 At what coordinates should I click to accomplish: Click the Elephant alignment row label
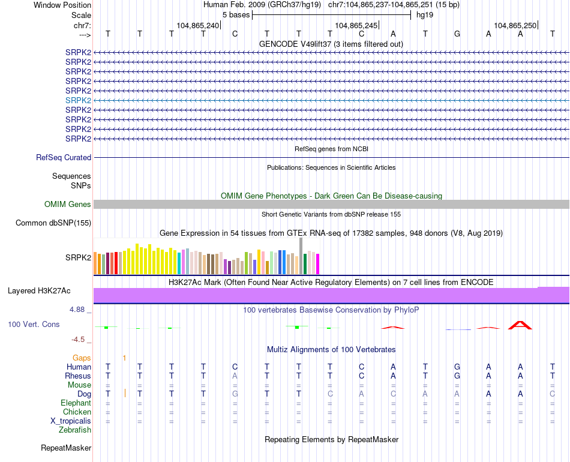coord(76,403)
